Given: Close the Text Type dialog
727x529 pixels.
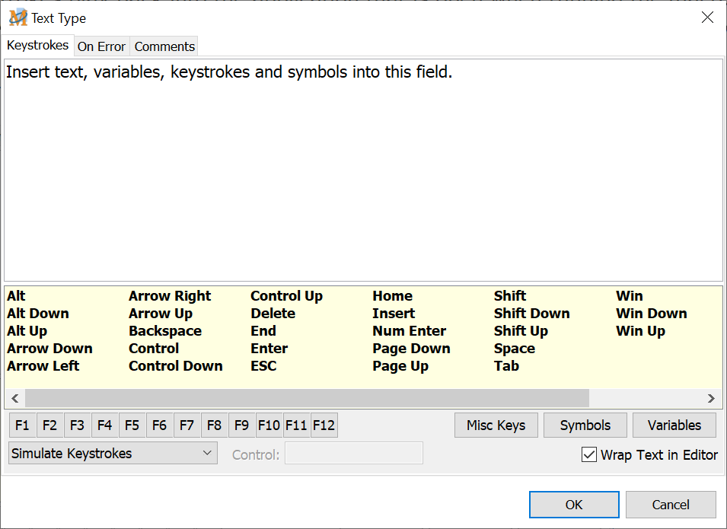Looking at the screenshot, I should pyautogui.click(x=707, y=18).
